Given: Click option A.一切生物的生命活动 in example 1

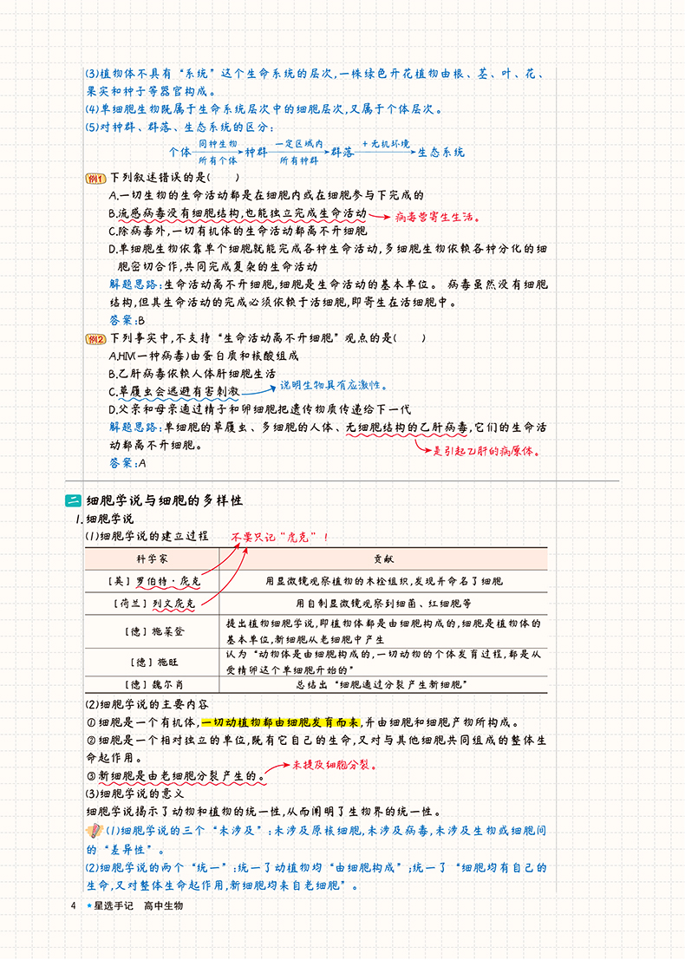Looking at the screenshot, I should 266,195.
